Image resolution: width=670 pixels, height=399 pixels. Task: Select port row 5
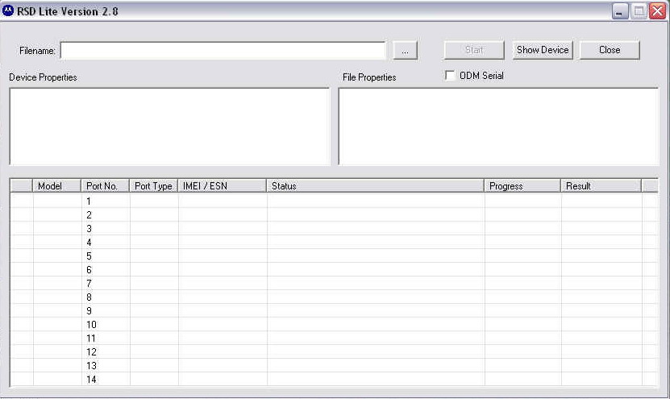(x=333, y=256)
